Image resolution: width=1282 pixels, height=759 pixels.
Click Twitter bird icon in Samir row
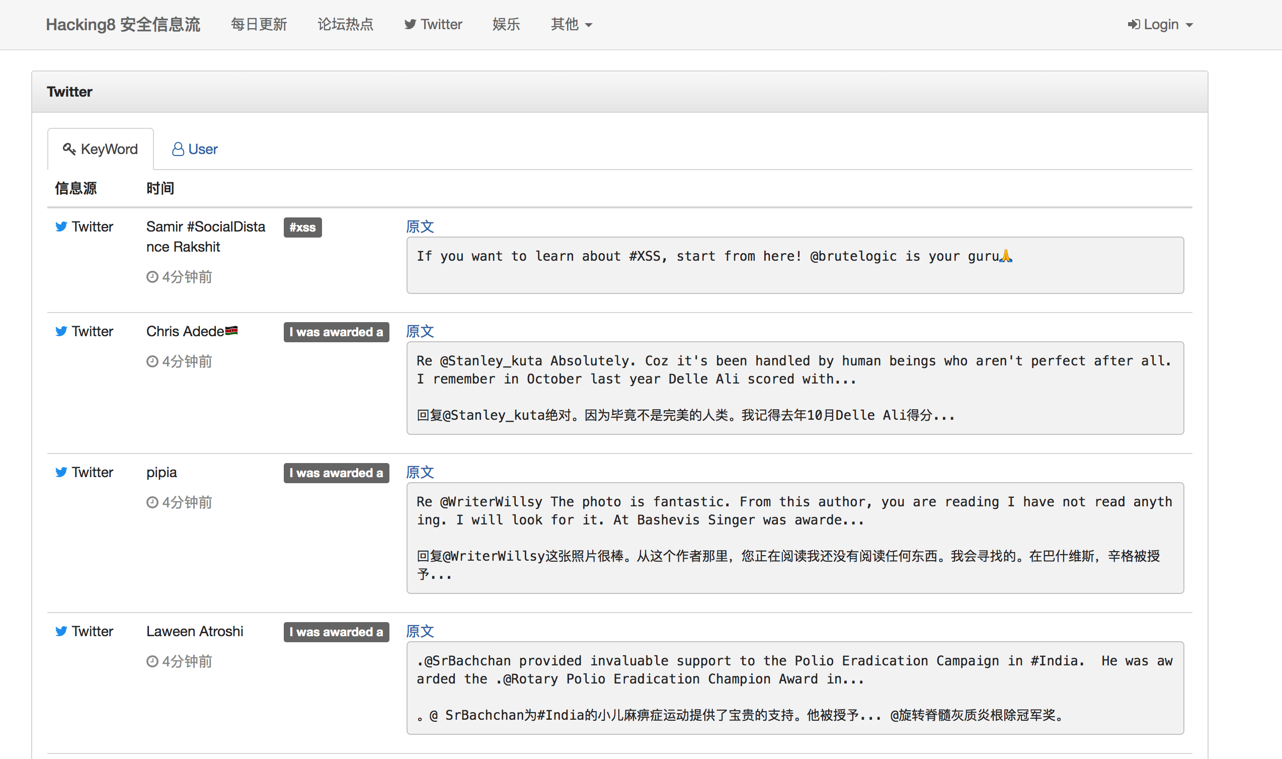pos(61,226)
